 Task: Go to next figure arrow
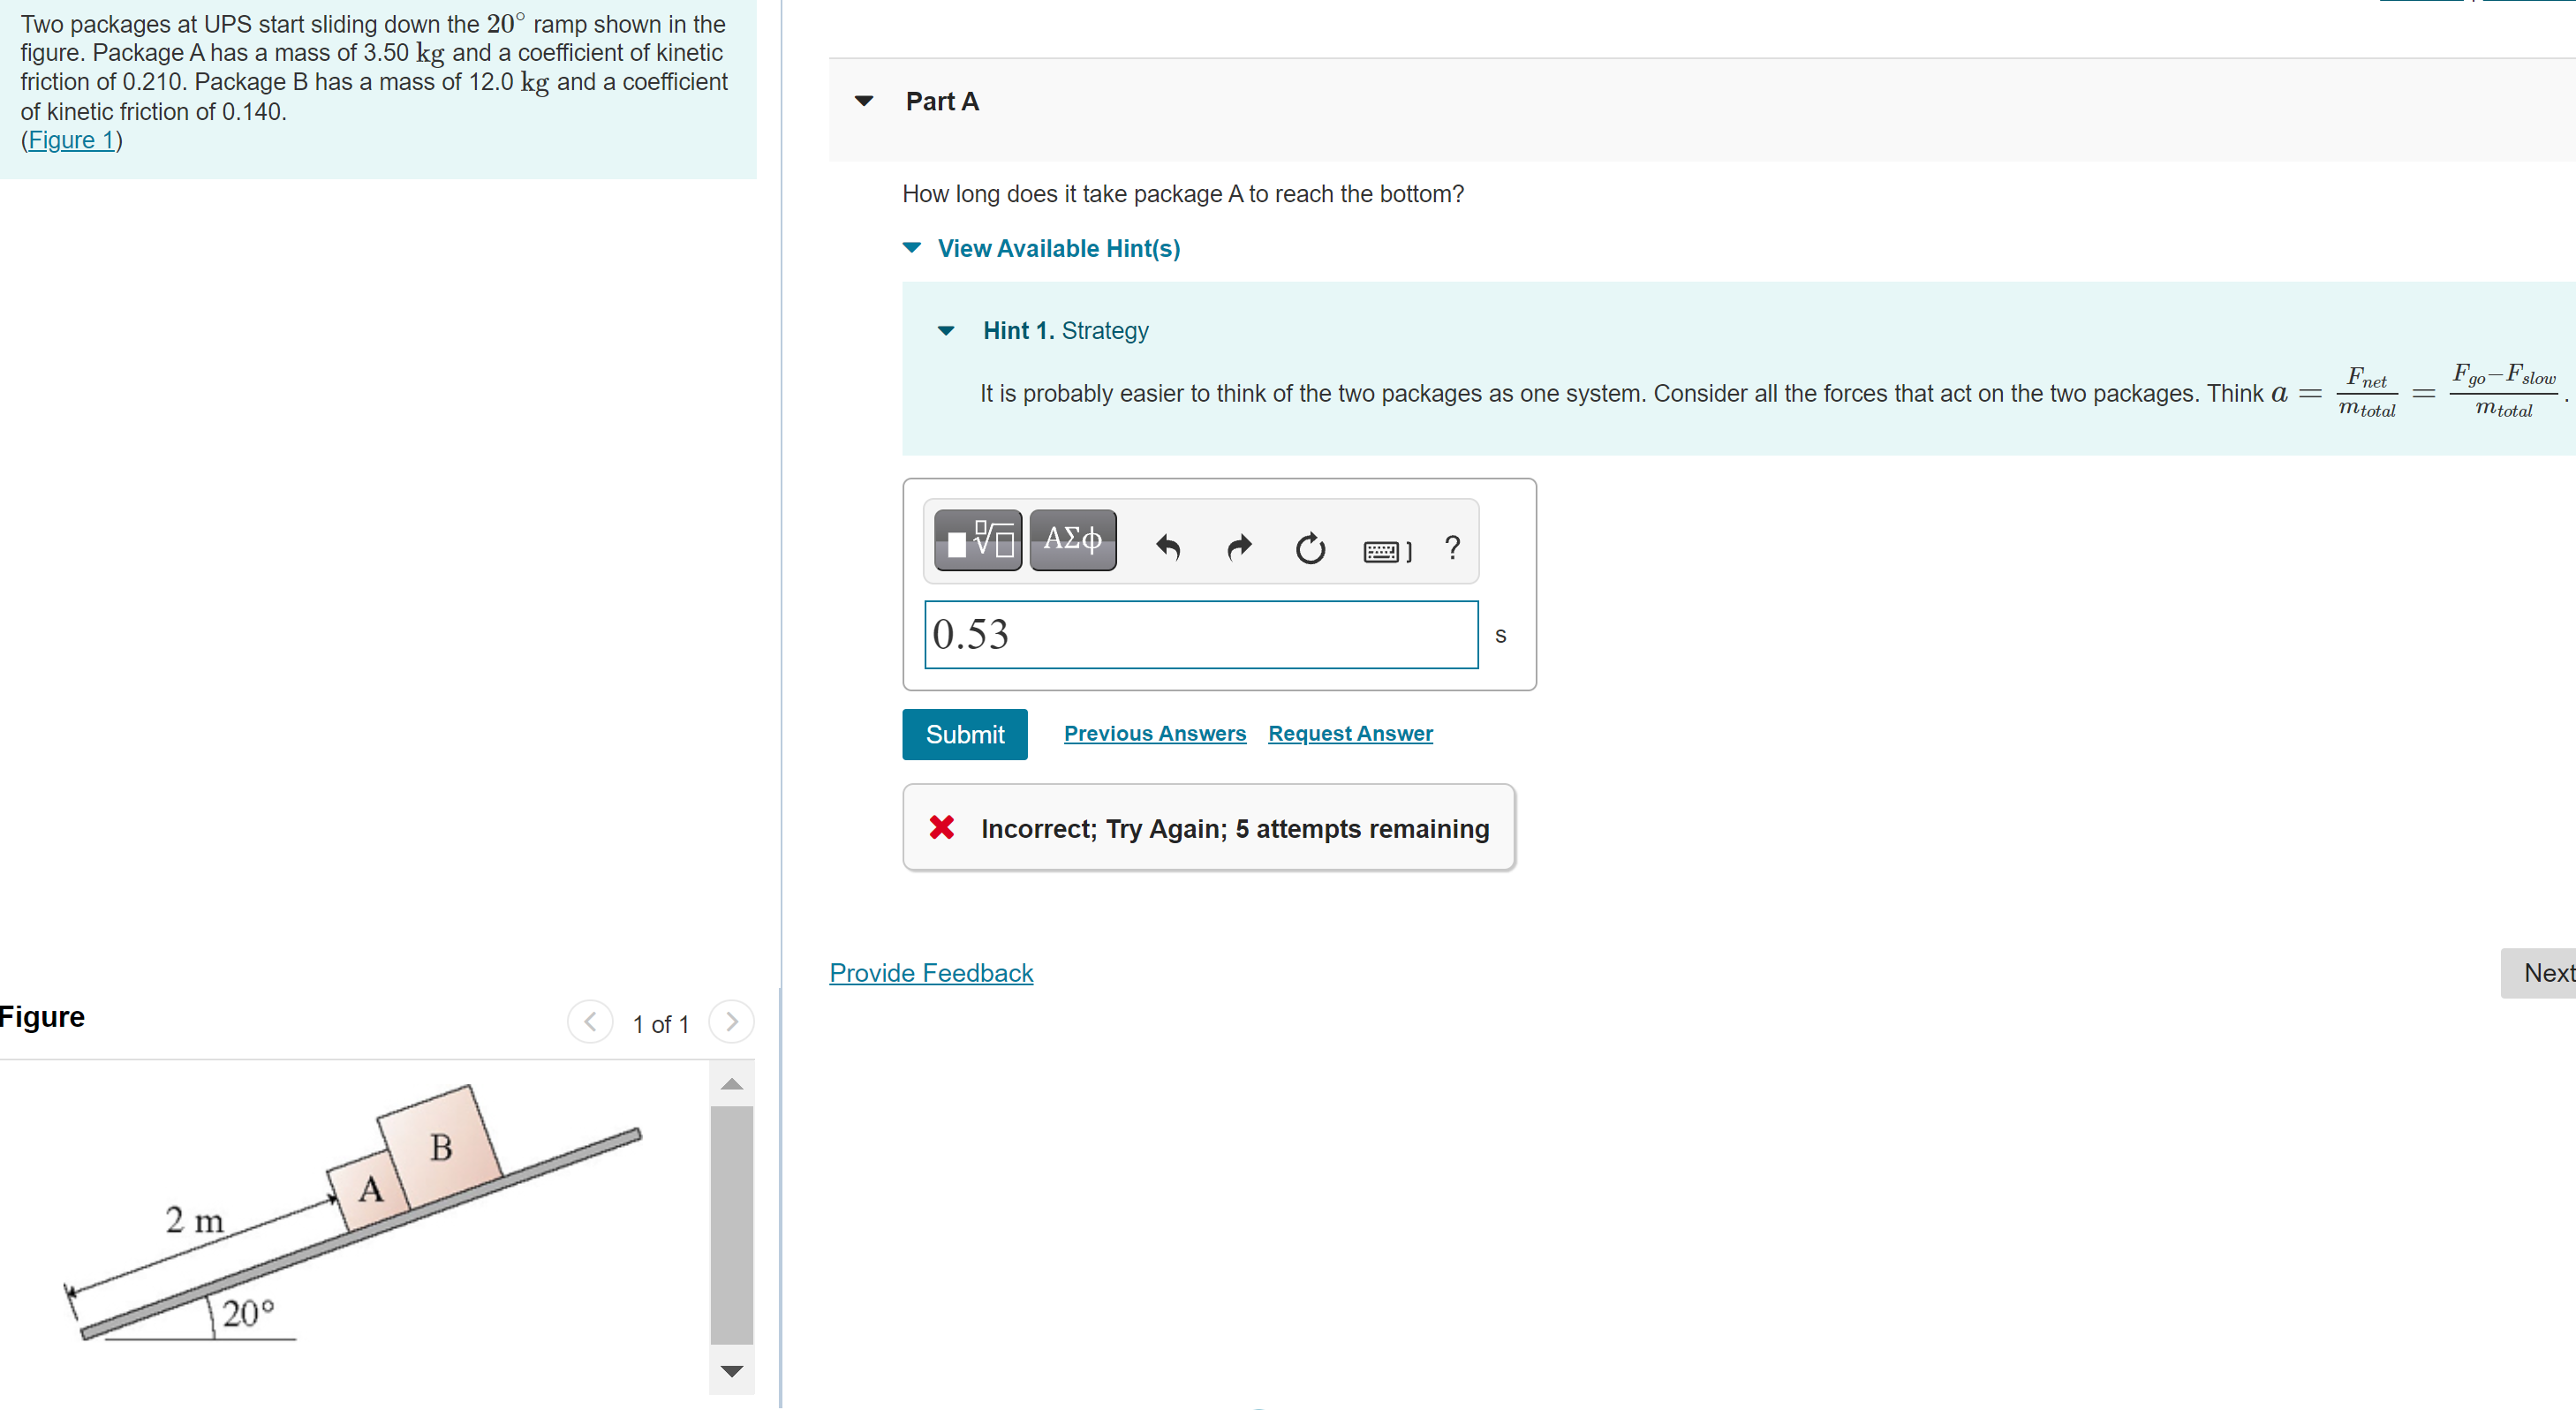731,1022
